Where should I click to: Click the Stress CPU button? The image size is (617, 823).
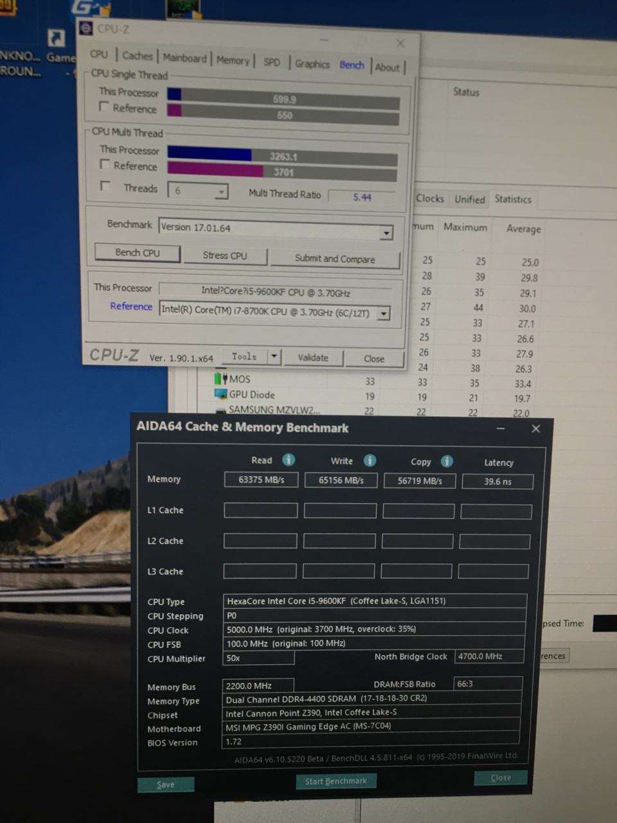point(225,255)
